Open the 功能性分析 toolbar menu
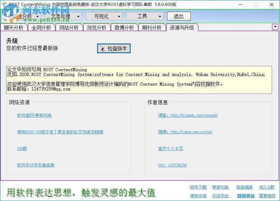This screenshot has width=280, height=201. point(19,16)
